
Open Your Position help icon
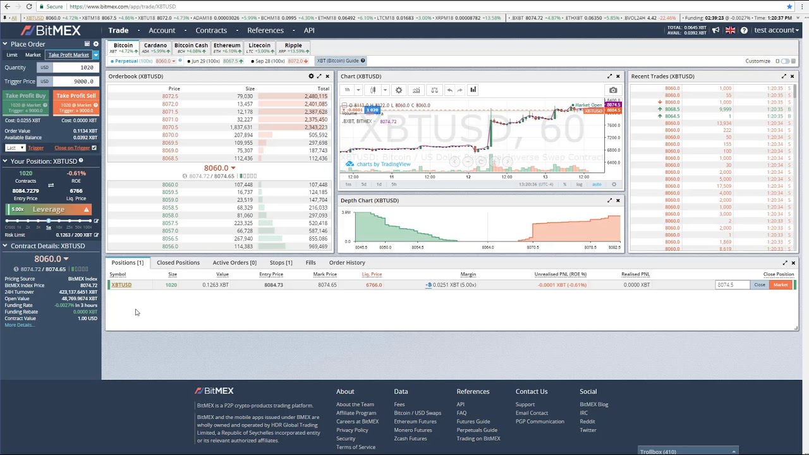click(81, 161)
